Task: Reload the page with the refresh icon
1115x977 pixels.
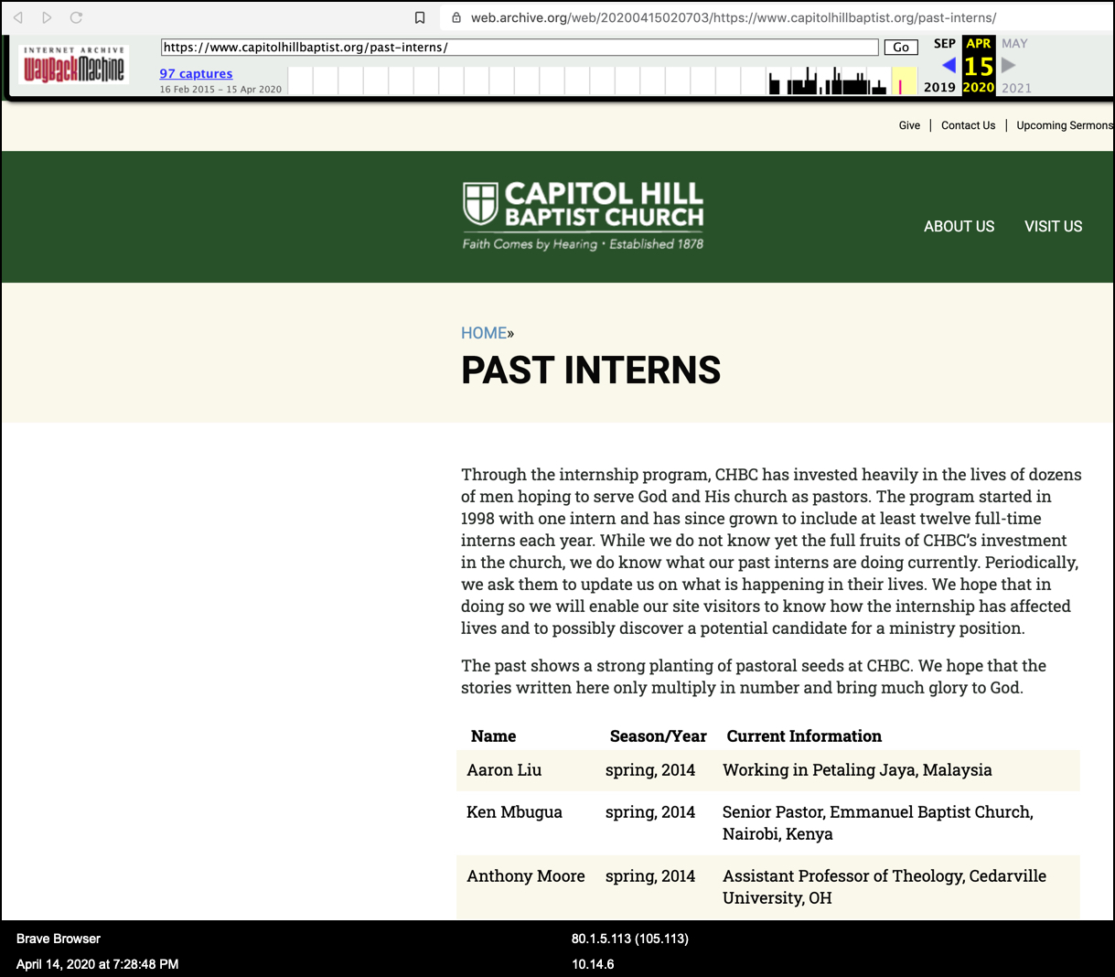Action: [76, 17]
